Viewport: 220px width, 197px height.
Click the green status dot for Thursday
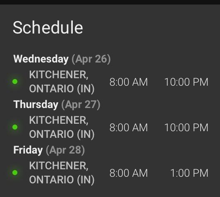point(15,127)
